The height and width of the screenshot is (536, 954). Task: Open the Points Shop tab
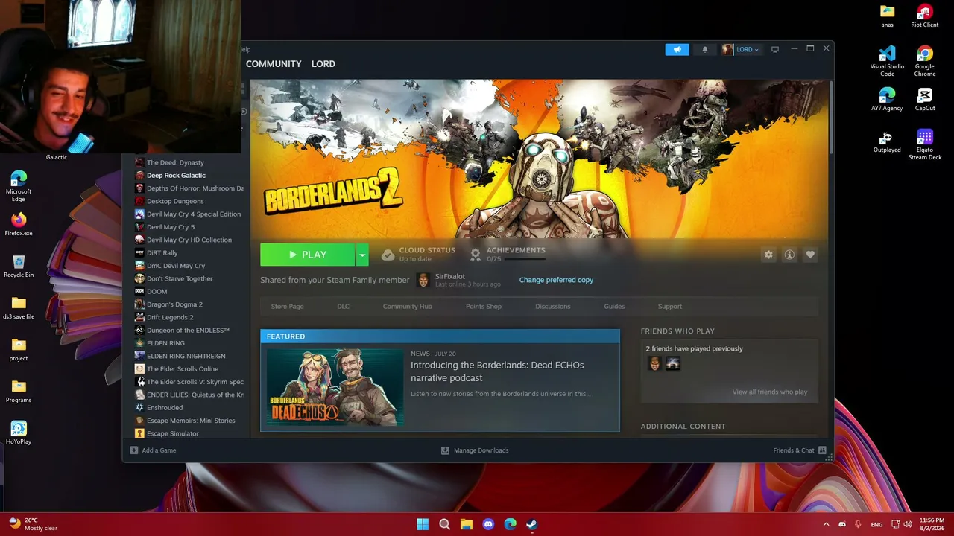pos(484,307)
